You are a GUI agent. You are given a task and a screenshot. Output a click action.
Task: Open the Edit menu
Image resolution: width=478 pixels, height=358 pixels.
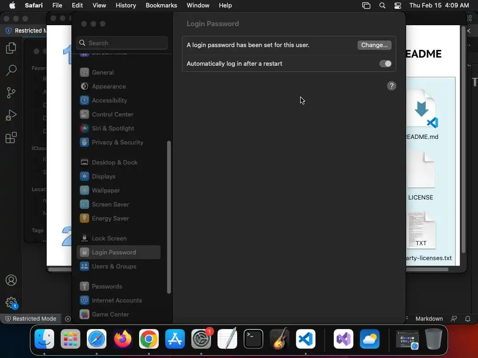[77, 6]
